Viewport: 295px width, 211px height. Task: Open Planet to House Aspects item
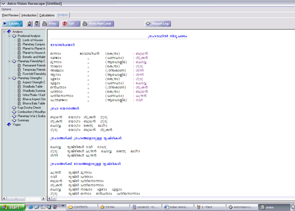pyautogui.click(x=34, y=53)
